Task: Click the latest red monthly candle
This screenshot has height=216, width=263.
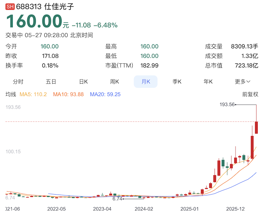Action: coord(256,127)
